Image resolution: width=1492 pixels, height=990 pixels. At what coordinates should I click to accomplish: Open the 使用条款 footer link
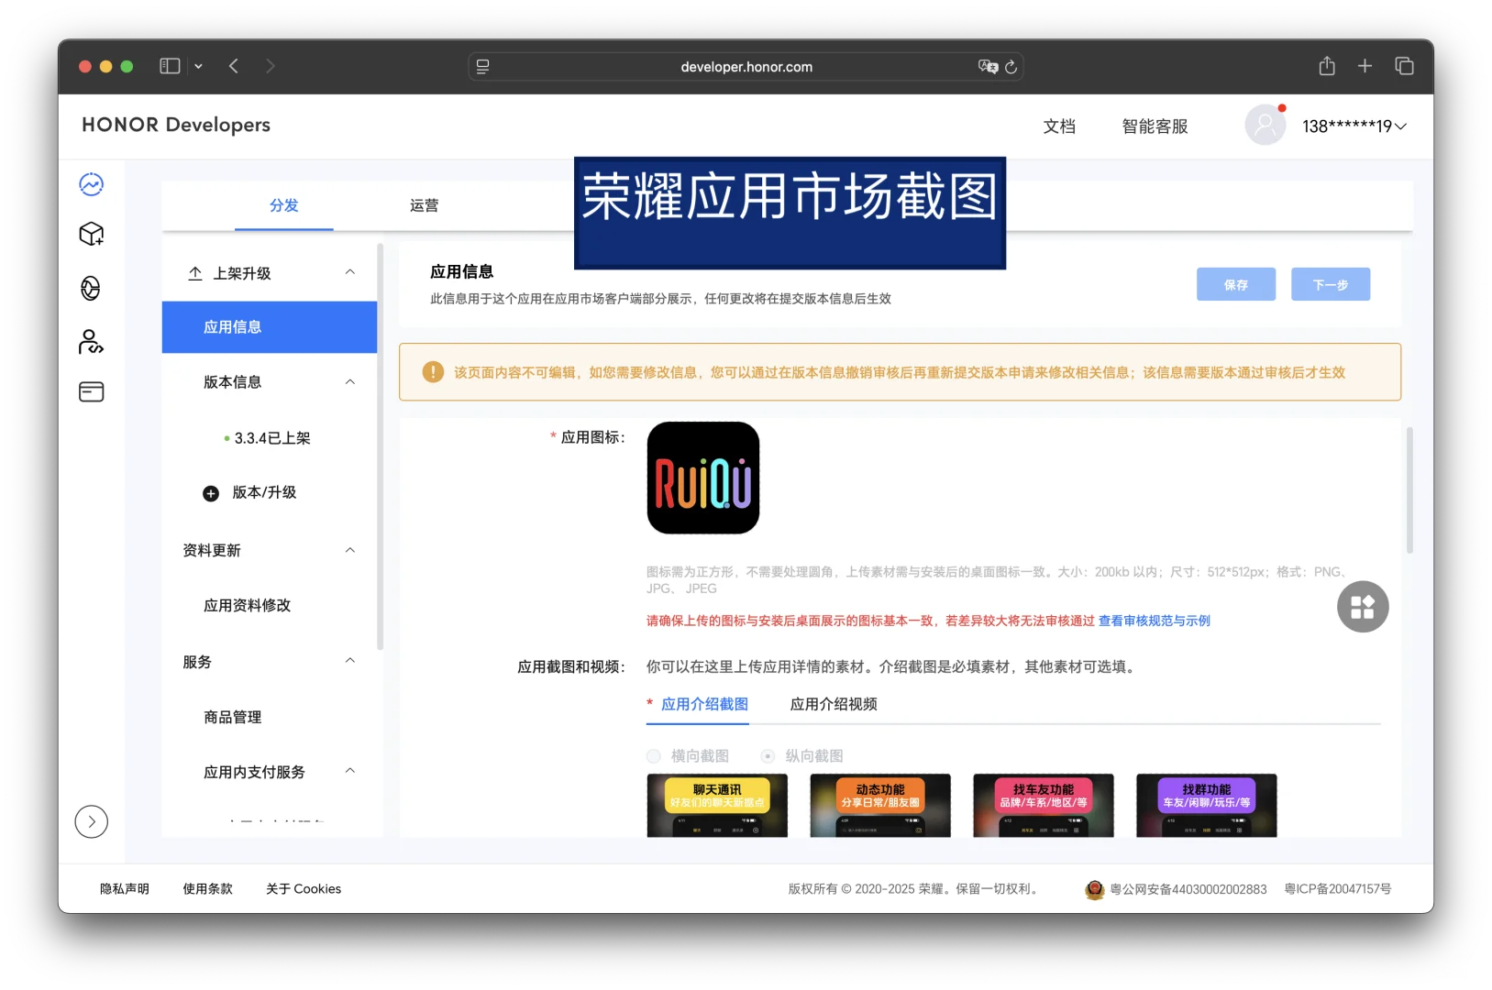(208, 889)
